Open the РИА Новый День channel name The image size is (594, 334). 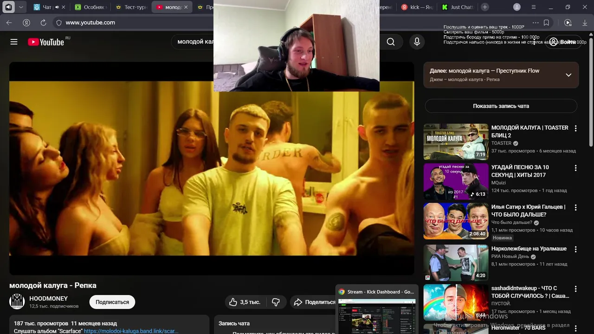[x=510, y=257]
